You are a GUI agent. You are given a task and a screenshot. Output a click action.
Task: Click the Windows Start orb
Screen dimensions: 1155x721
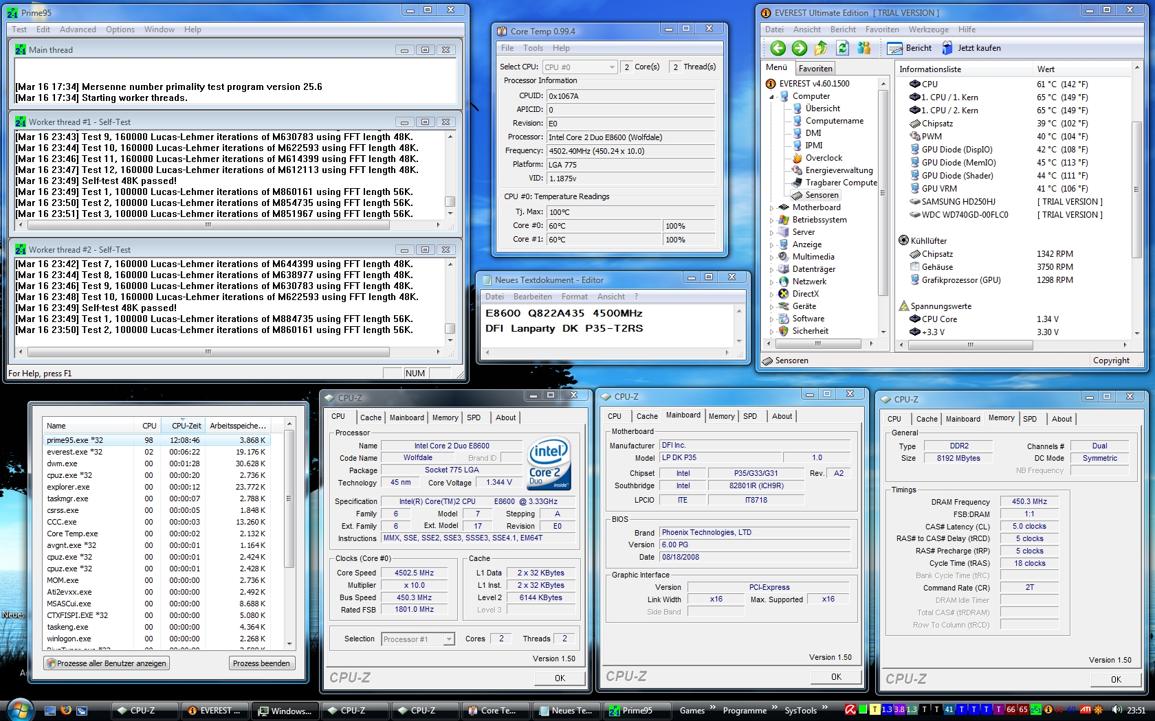tap(19, 710)
